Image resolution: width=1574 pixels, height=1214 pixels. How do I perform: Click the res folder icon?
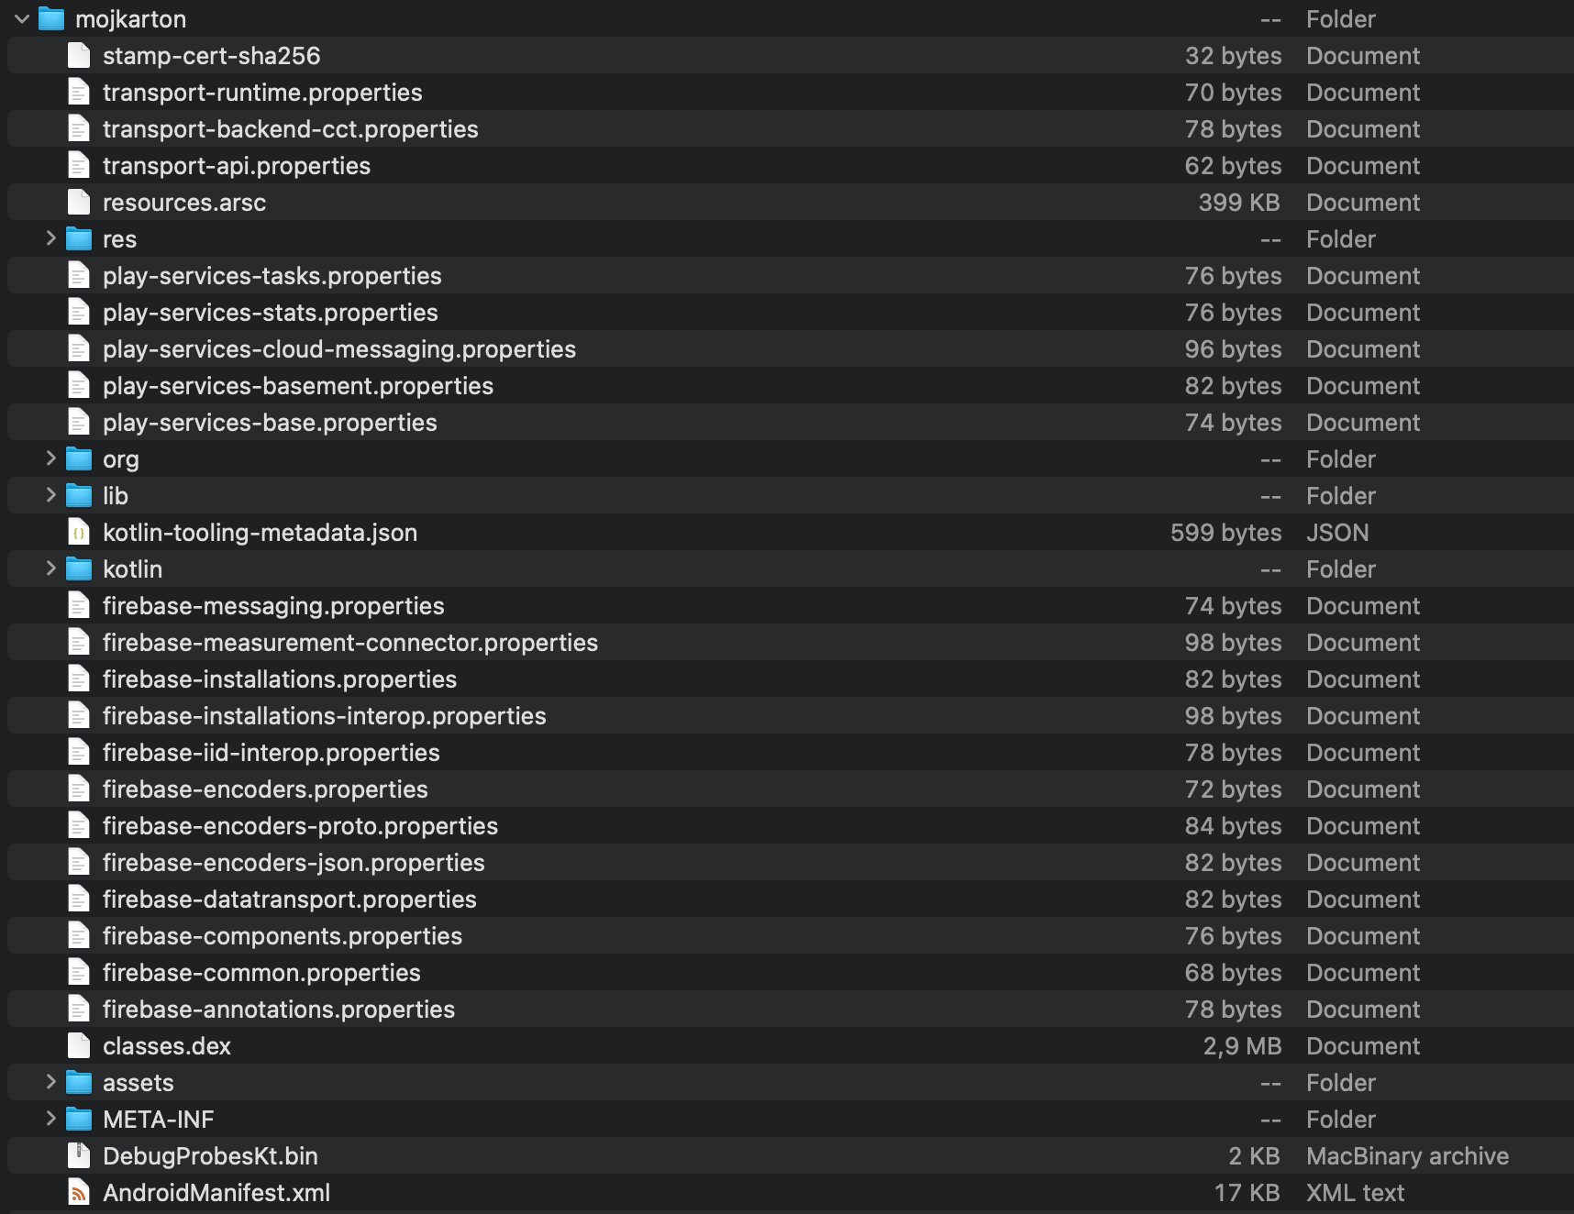79,238
